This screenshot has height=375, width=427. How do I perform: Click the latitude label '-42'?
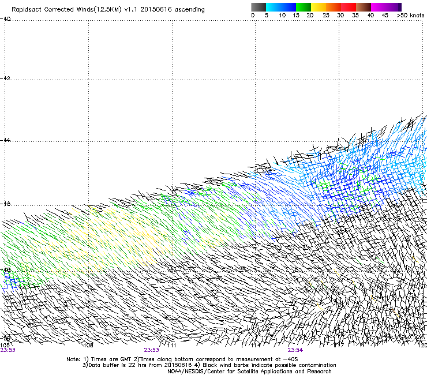[x=5, y=78]
